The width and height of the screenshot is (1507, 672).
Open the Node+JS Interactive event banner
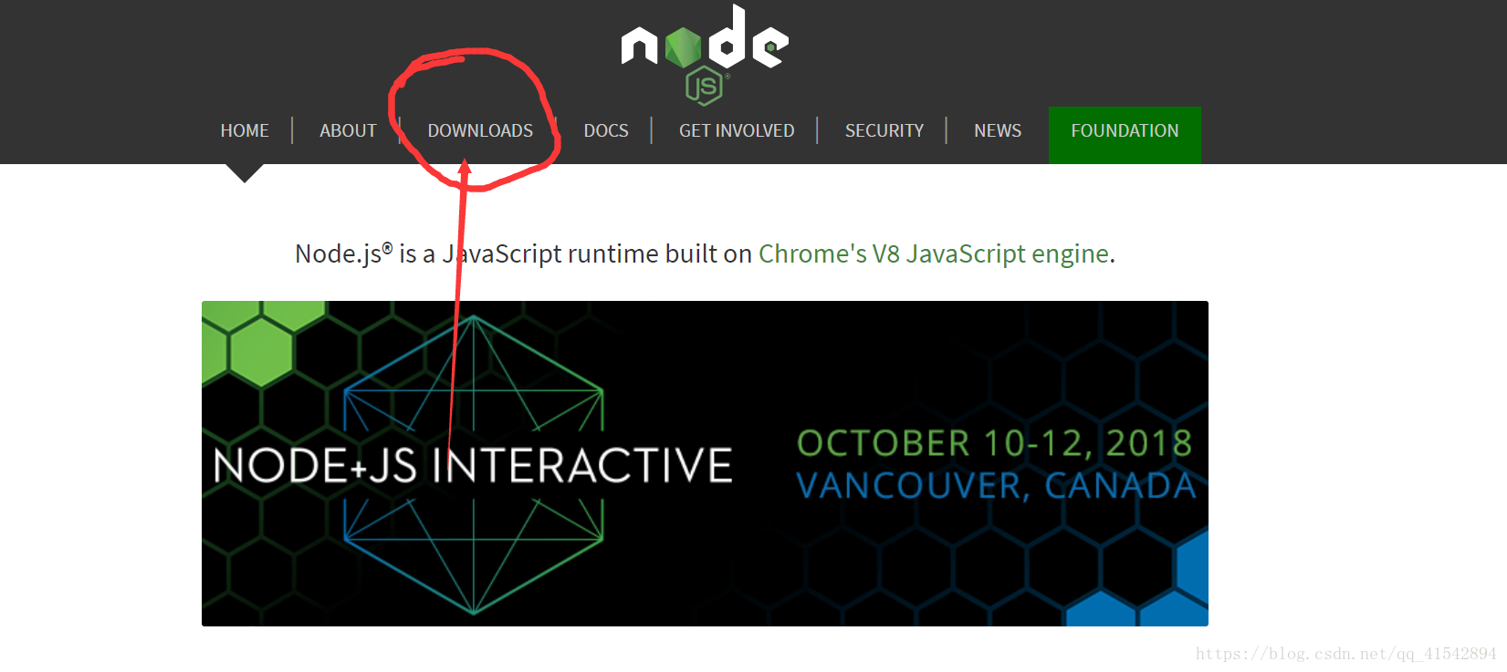705,463
